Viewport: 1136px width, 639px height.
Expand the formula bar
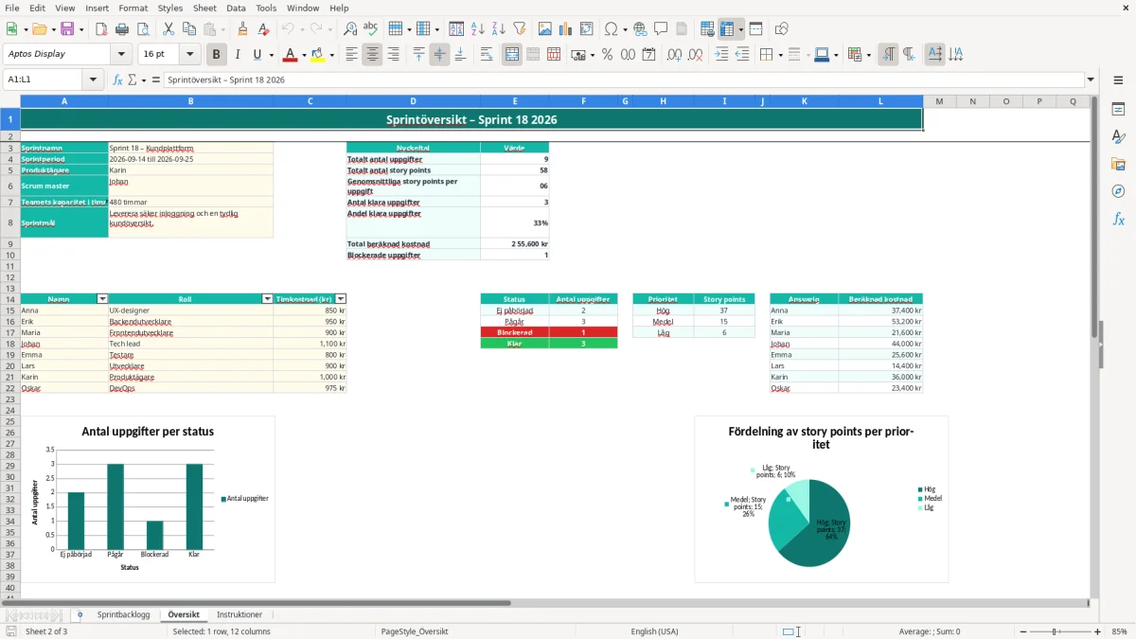1091,80
